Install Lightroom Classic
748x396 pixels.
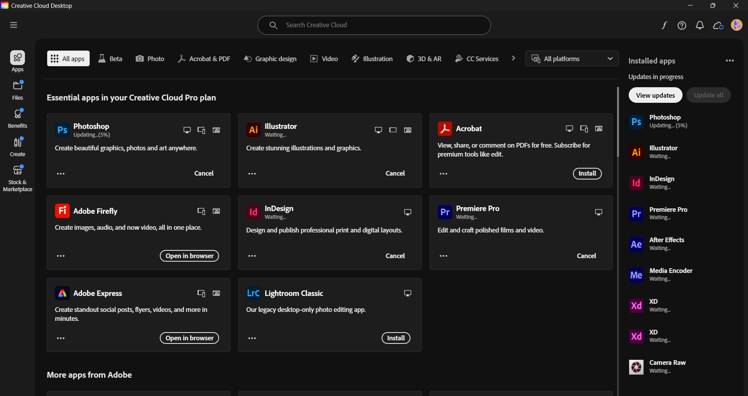[x=396, y=338]
